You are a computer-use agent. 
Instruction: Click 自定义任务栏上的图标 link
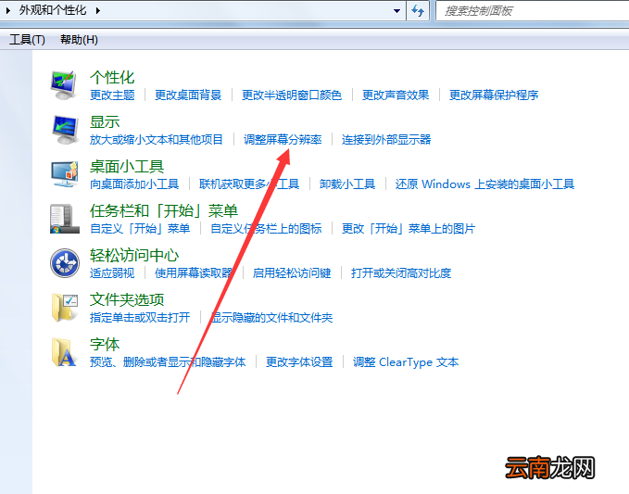tap(266, 229)
